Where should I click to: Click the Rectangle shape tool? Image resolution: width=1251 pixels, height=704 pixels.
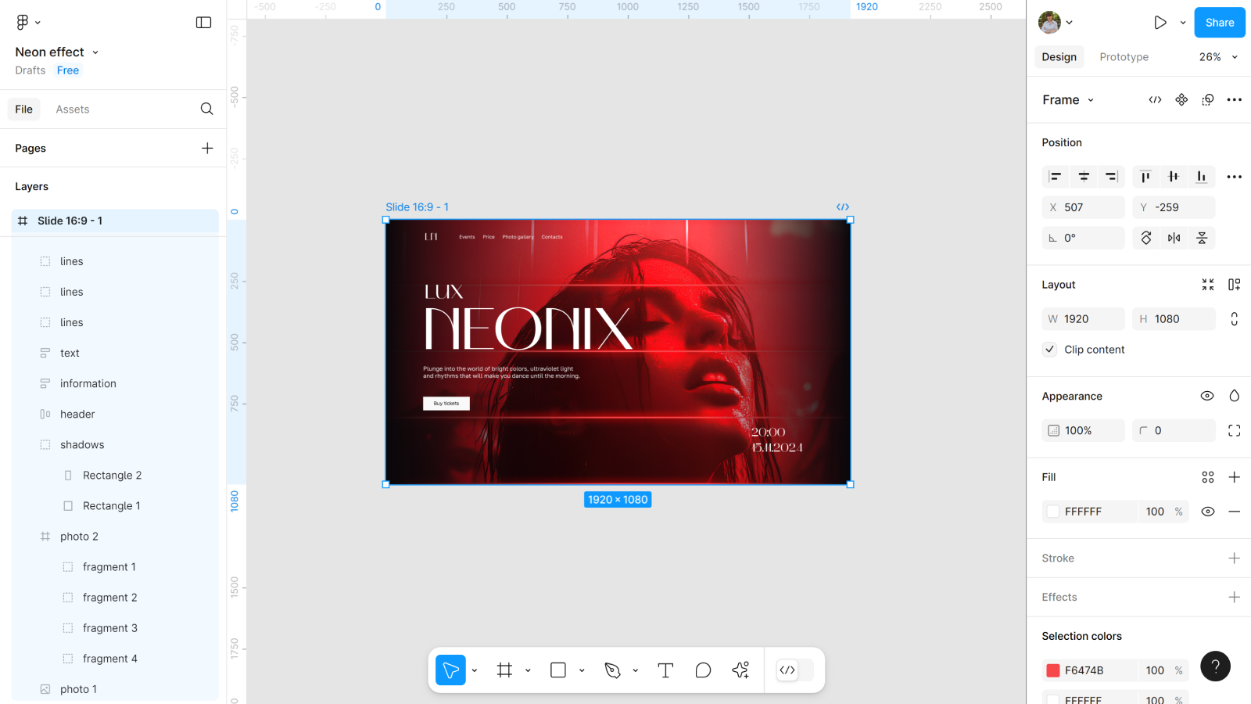[558, 670]
